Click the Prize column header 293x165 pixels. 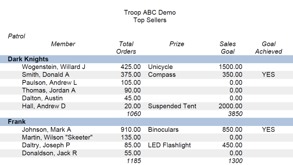click(177, 44)
